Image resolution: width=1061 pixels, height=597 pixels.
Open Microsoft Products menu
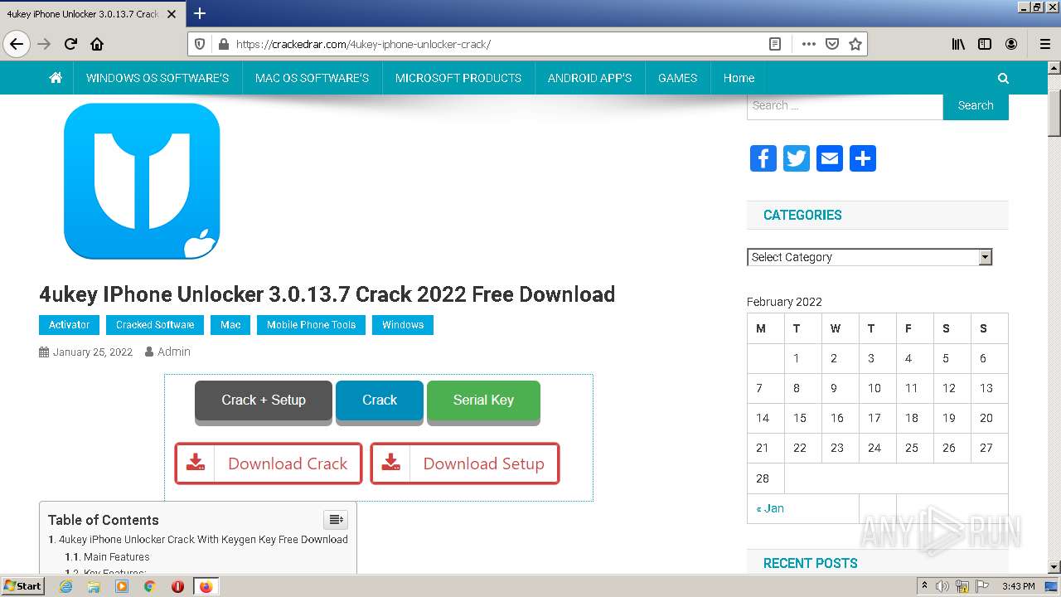tap(458, 78)
